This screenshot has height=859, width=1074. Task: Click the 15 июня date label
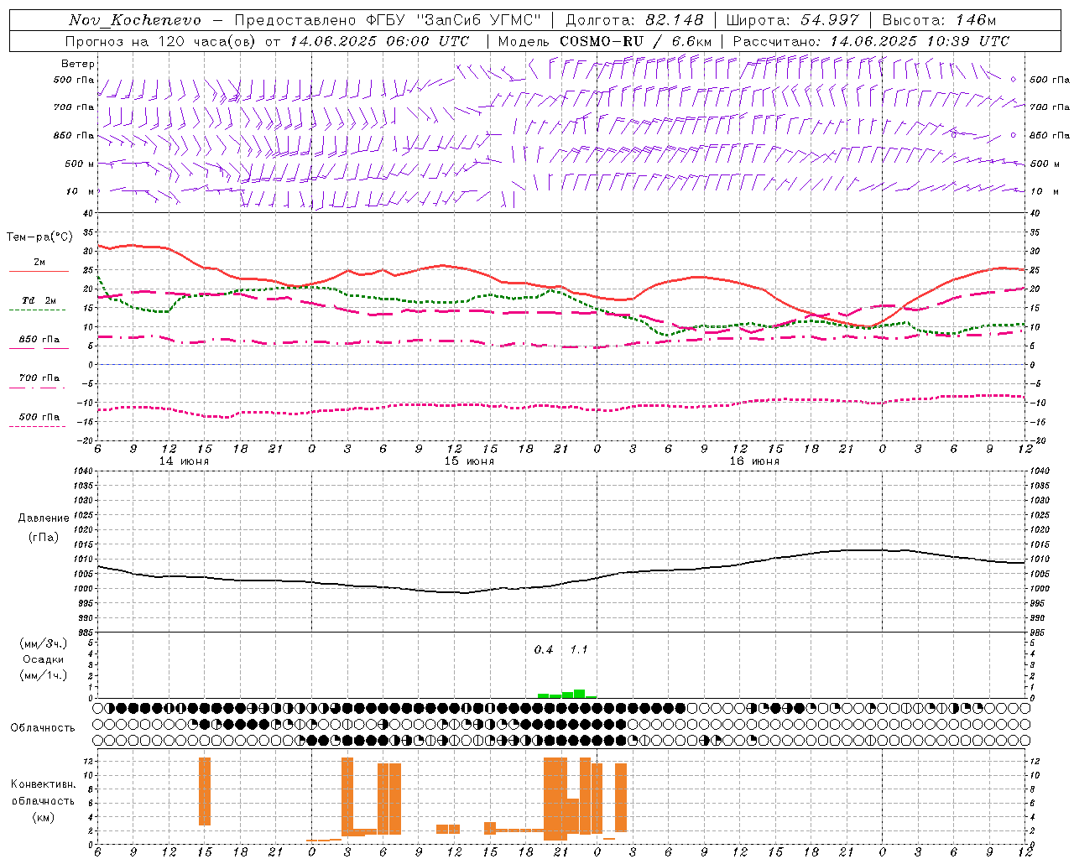click(468, 461)
